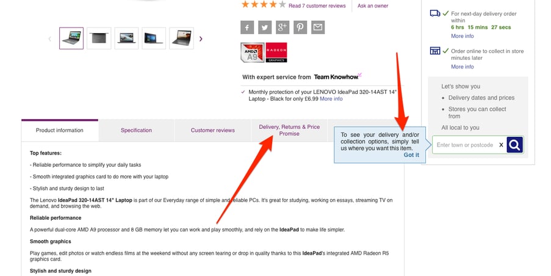Screen dimensions: 551x276
Task: Open More info for collect in store
Action: [462, 67]
